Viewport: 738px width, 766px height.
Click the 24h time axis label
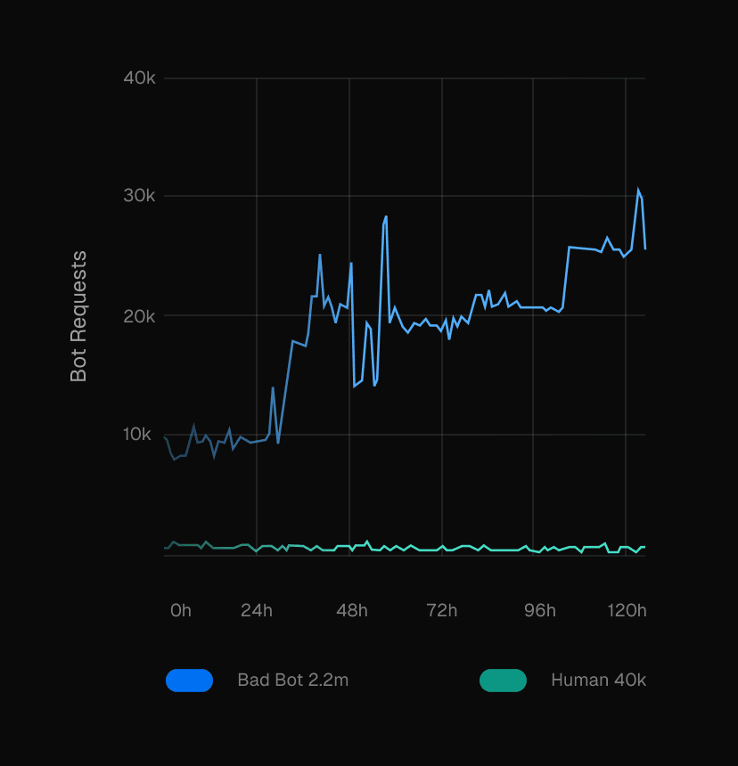pyautogui.click(x=256, y=610)
